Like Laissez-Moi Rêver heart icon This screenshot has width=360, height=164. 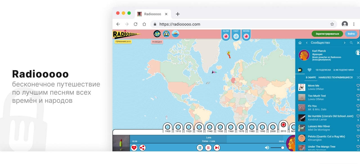pos(358,126)
